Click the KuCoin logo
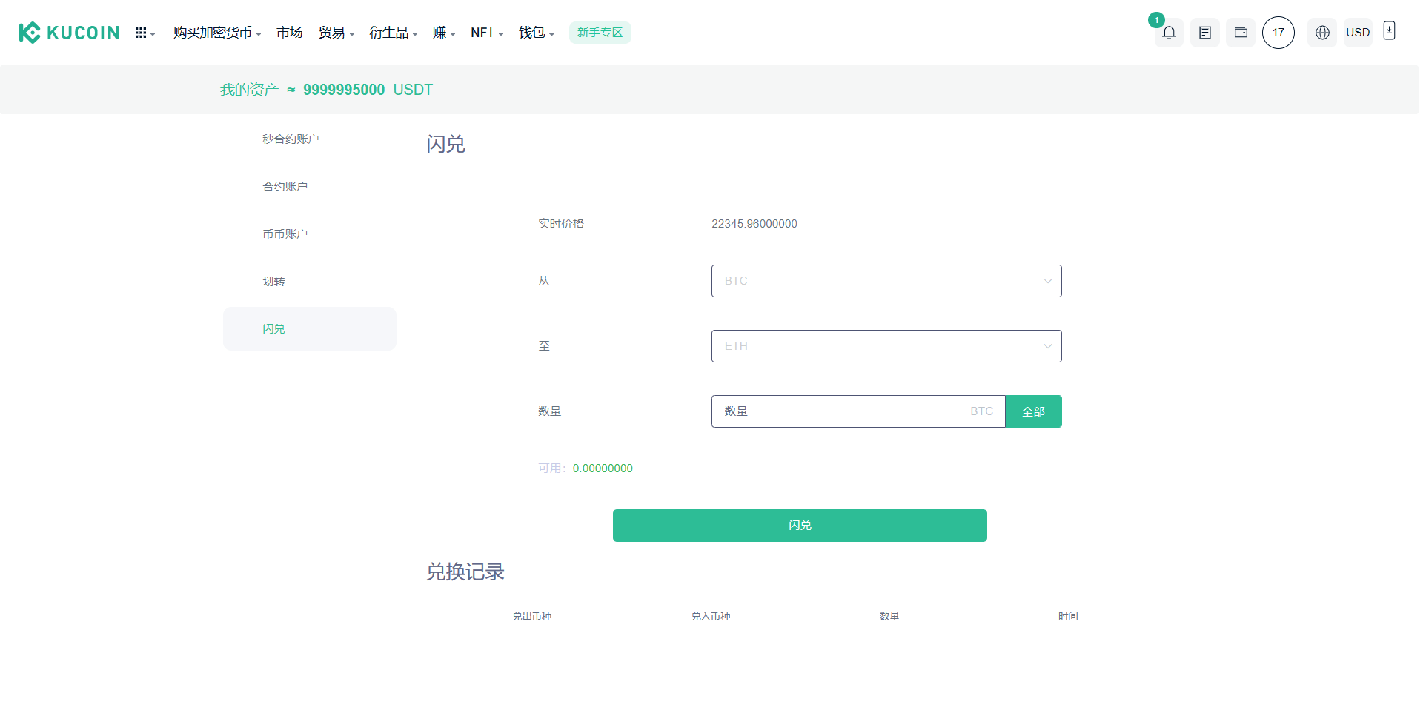 pyautogui.click(x=69, y=33)
